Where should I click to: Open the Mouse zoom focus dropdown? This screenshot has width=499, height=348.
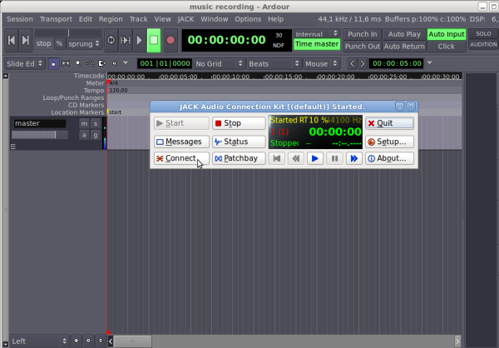pos(321,64)
